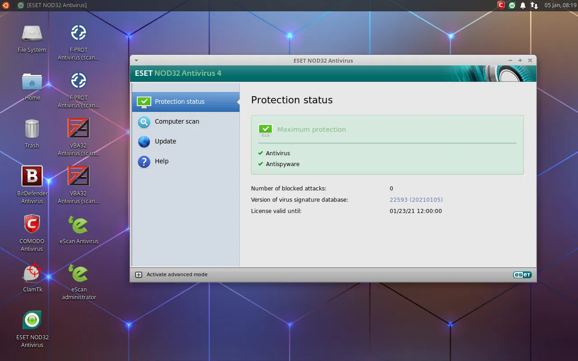Go to the Update section
The width and height of the screenshot is (578, 361).
click(186, 141)
